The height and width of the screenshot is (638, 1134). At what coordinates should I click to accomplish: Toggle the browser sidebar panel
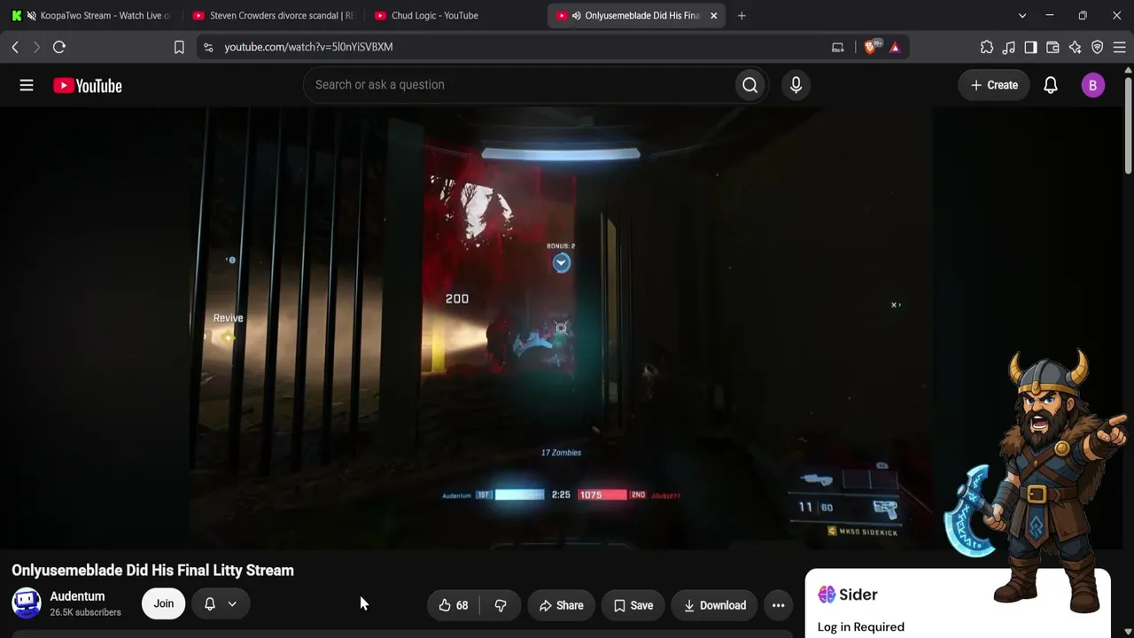[1031, 47]
